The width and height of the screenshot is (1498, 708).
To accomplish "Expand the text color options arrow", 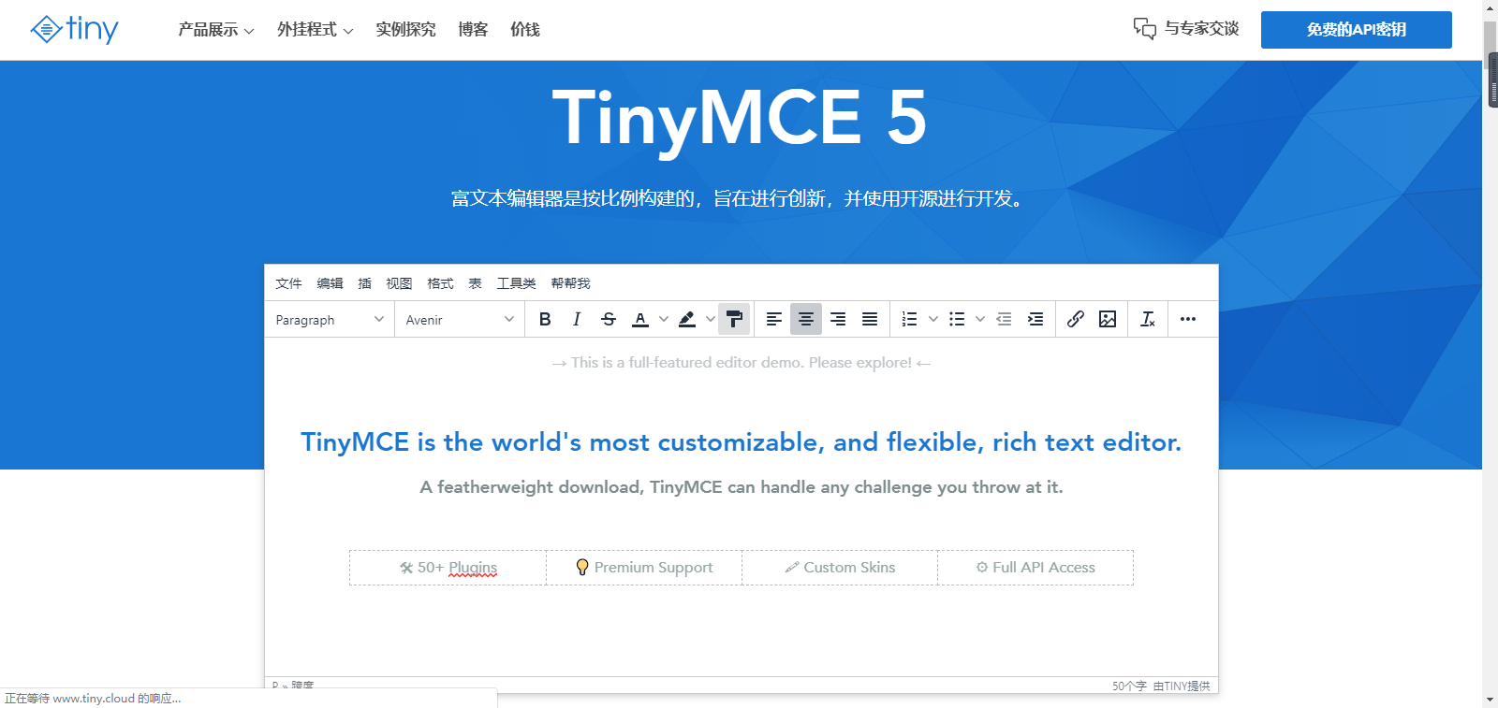I will pyautogui.click(x=664, y=319).
